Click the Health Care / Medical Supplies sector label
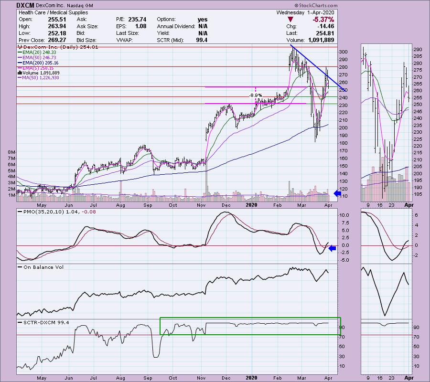This screenshot has width=430, height=382. (53, 12)
